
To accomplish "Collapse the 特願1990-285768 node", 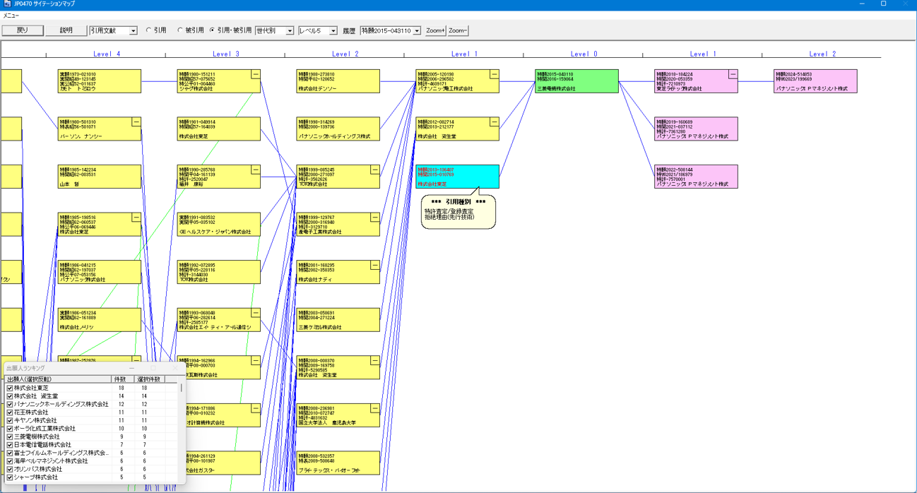I will (255, 170).
